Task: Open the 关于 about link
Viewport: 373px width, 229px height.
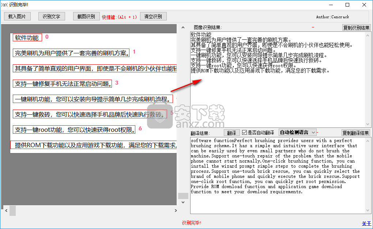Action: pyautogui.click(x=366, y=223)
